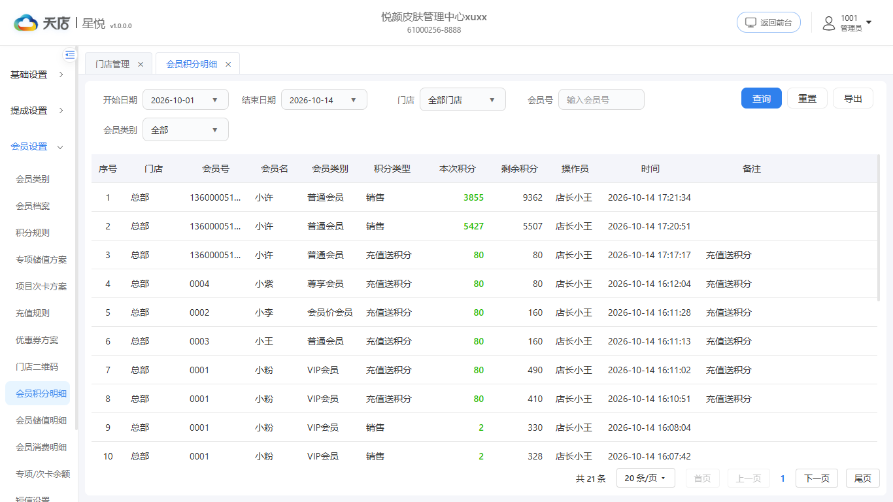Click the 查询 button
This screenshot has height=502, width=893.
point(762,99)
